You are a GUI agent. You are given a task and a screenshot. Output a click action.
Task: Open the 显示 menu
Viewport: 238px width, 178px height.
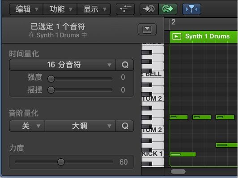coord(94,9)
